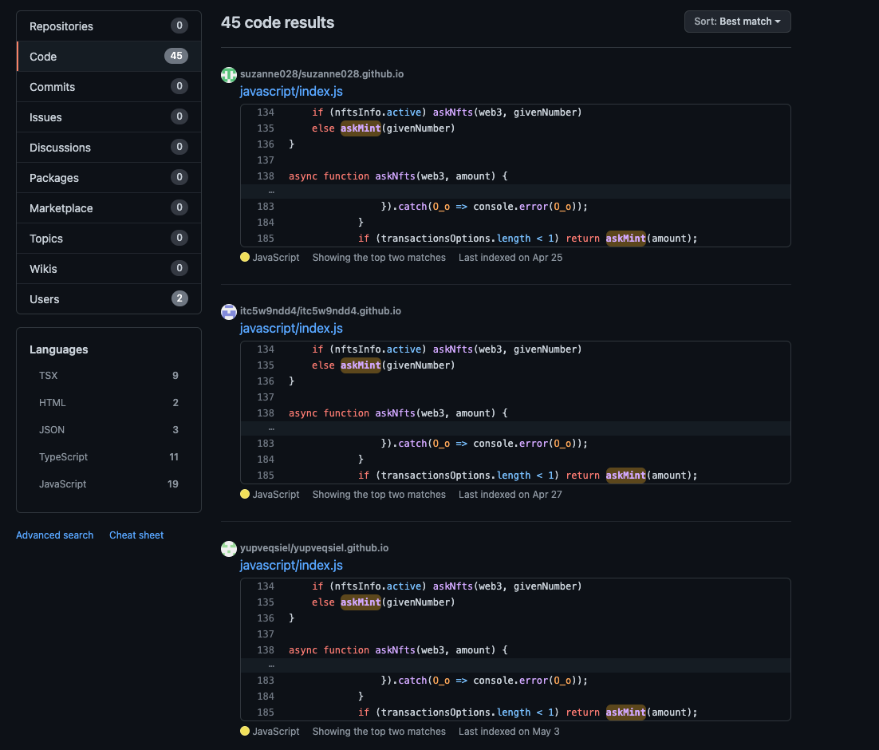Open yupveqsiel/yupveqsiel.github.io repository link
The height and width of the screenshot is (750, 879).
pos(314,547)
